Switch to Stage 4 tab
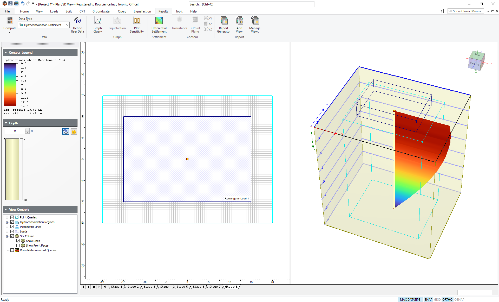 click(x=166, y=287)
